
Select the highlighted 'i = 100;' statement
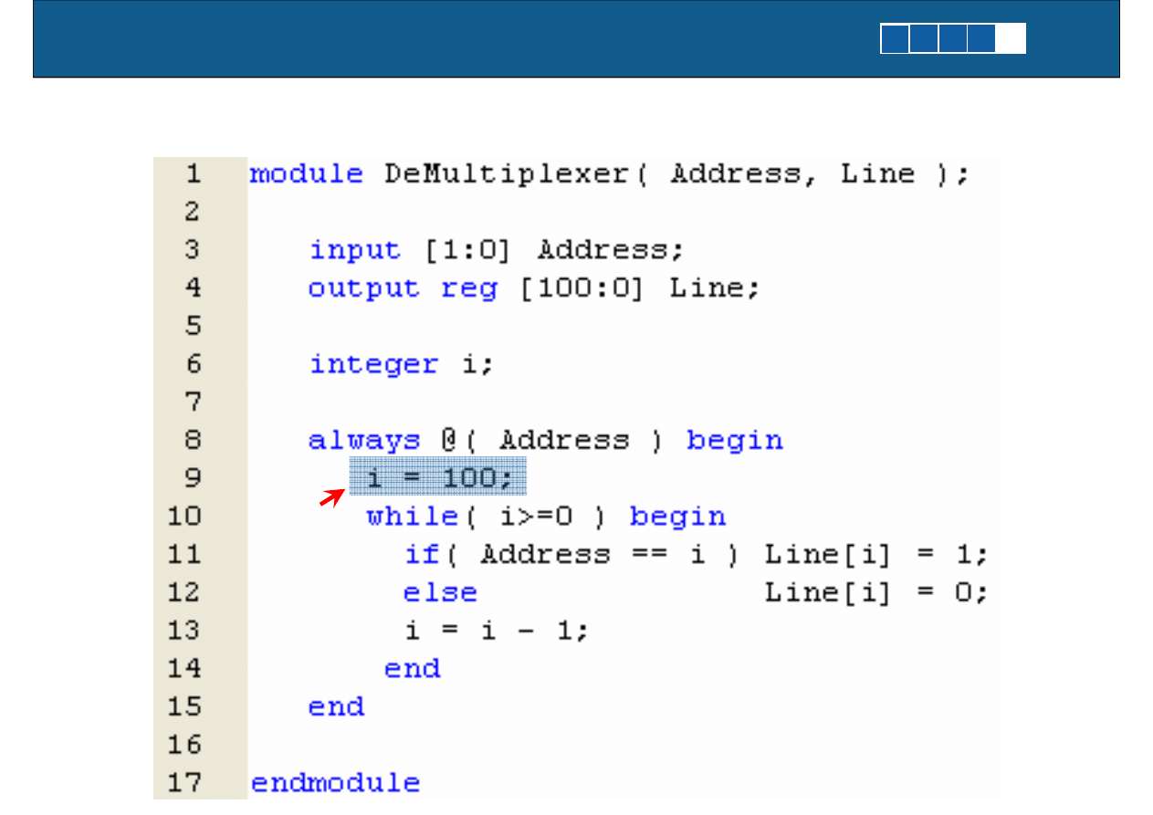coord(438,478)
